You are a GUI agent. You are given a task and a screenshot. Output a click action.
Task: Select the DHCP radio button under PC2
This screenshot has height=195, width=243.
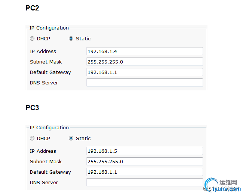tap(32, 38)
